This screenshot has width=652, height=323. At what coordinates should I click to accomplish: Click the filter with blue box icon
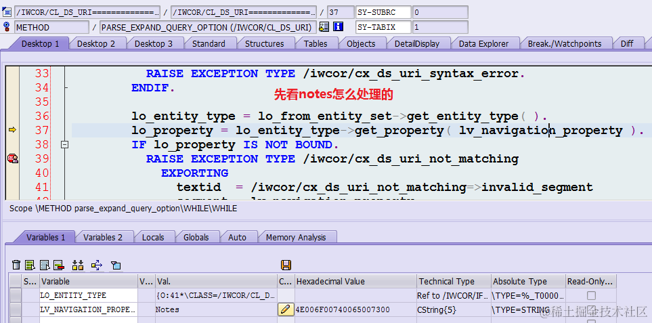116,265
